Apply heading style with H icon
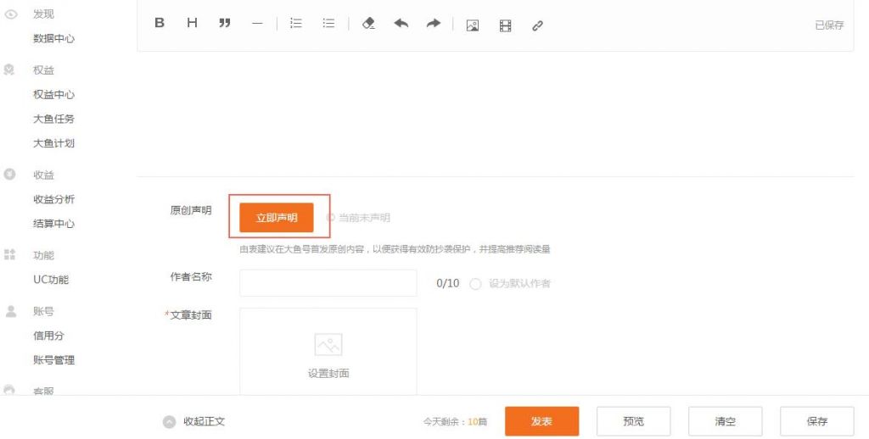Viewport: 869px width, 439px height. (x=192, y=23)
